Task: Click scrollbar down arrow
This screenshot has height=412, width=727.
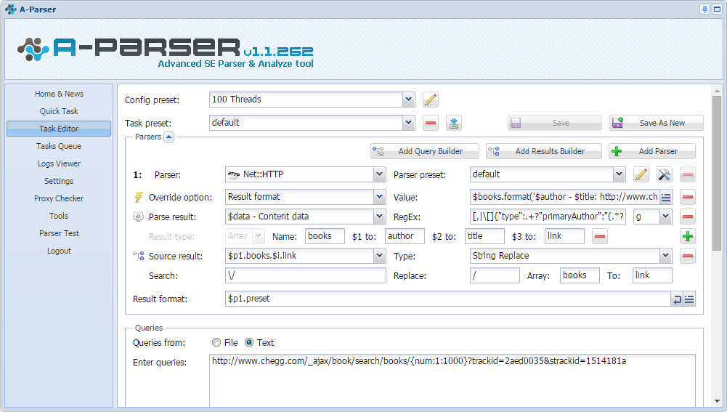Action: pyautogui.click(x=717, y=401)
